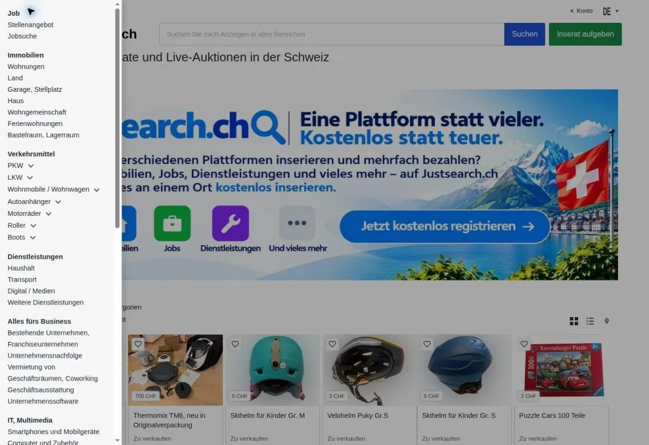Select Digital / Medien category

pos(31,291)
